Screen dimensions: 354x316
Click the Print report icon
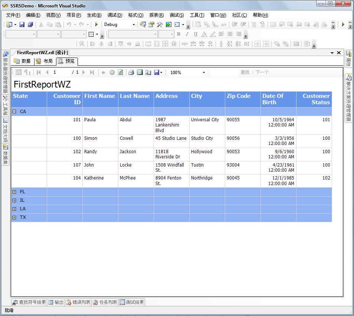pos(131,72)
